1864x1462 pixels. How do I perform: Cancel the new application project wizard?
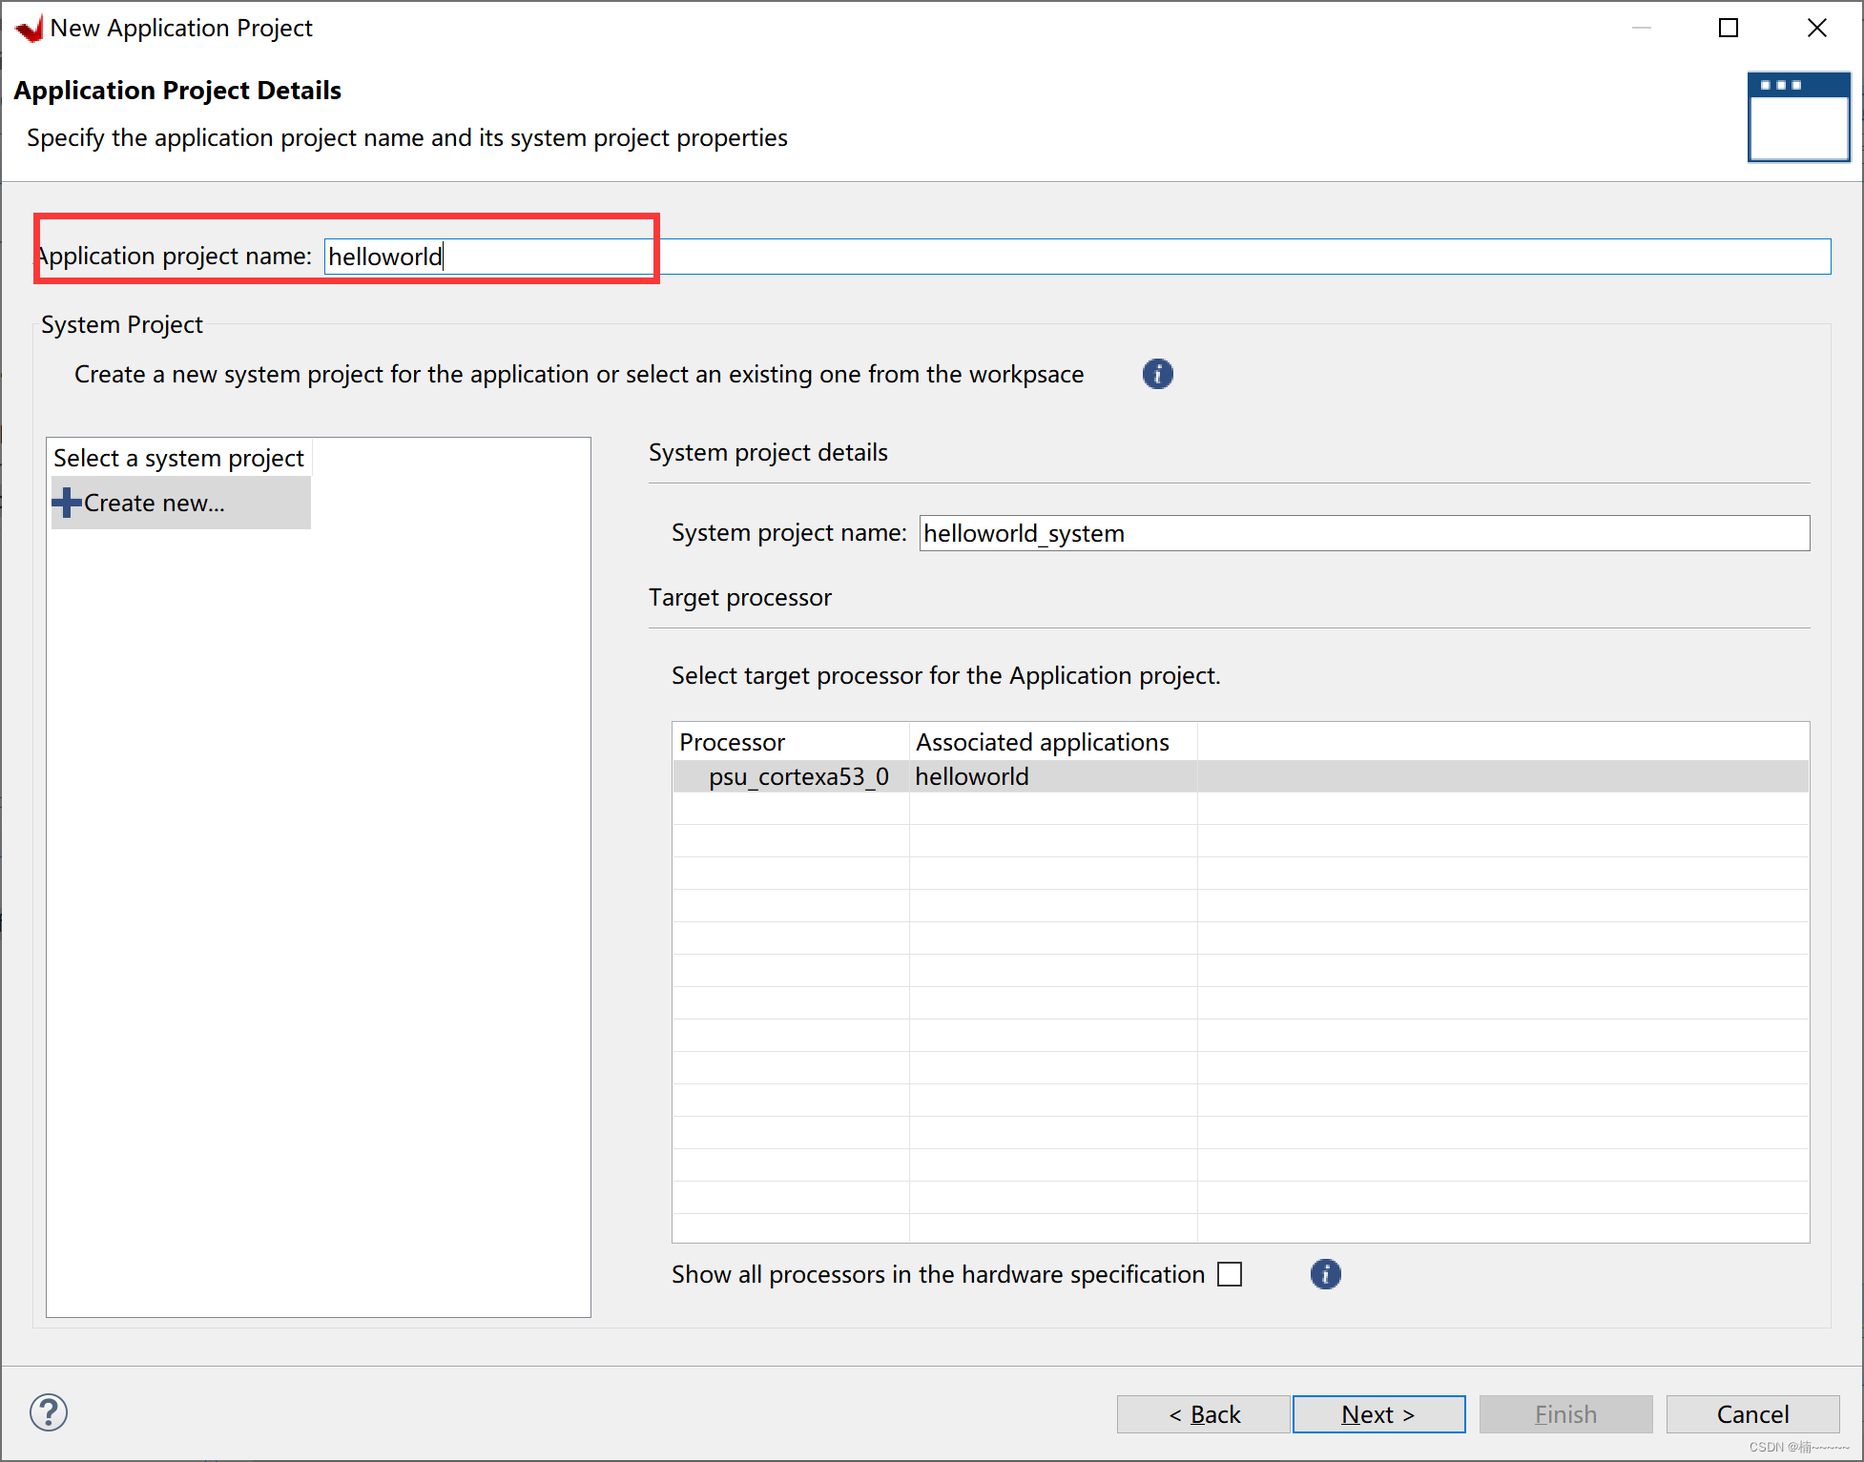pos(1751,1414)
